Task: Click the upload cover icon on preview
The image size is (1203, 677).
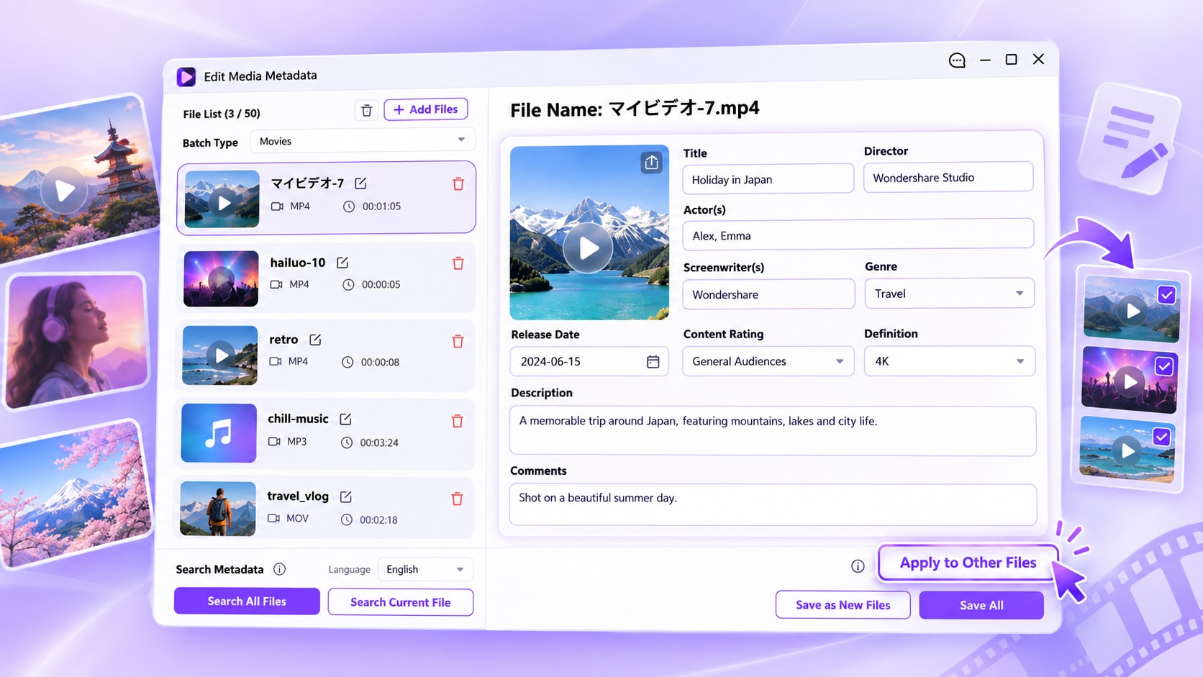Action: pos(651,163)
